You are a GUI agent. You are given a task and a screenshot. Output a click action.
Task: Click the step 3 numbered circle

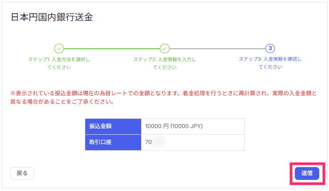point(270,48)
